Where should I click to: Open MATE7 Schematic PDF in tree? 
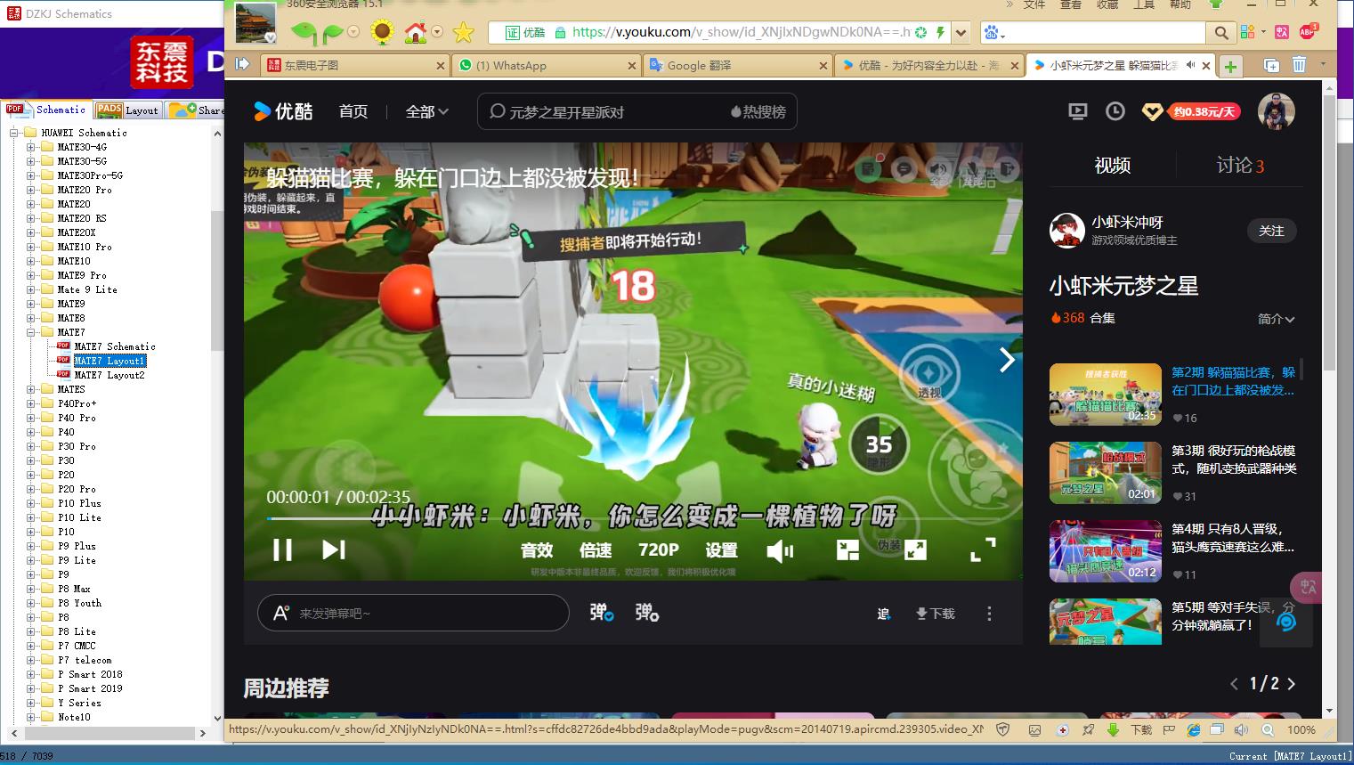pyautogui.click(x=114, y=346)
